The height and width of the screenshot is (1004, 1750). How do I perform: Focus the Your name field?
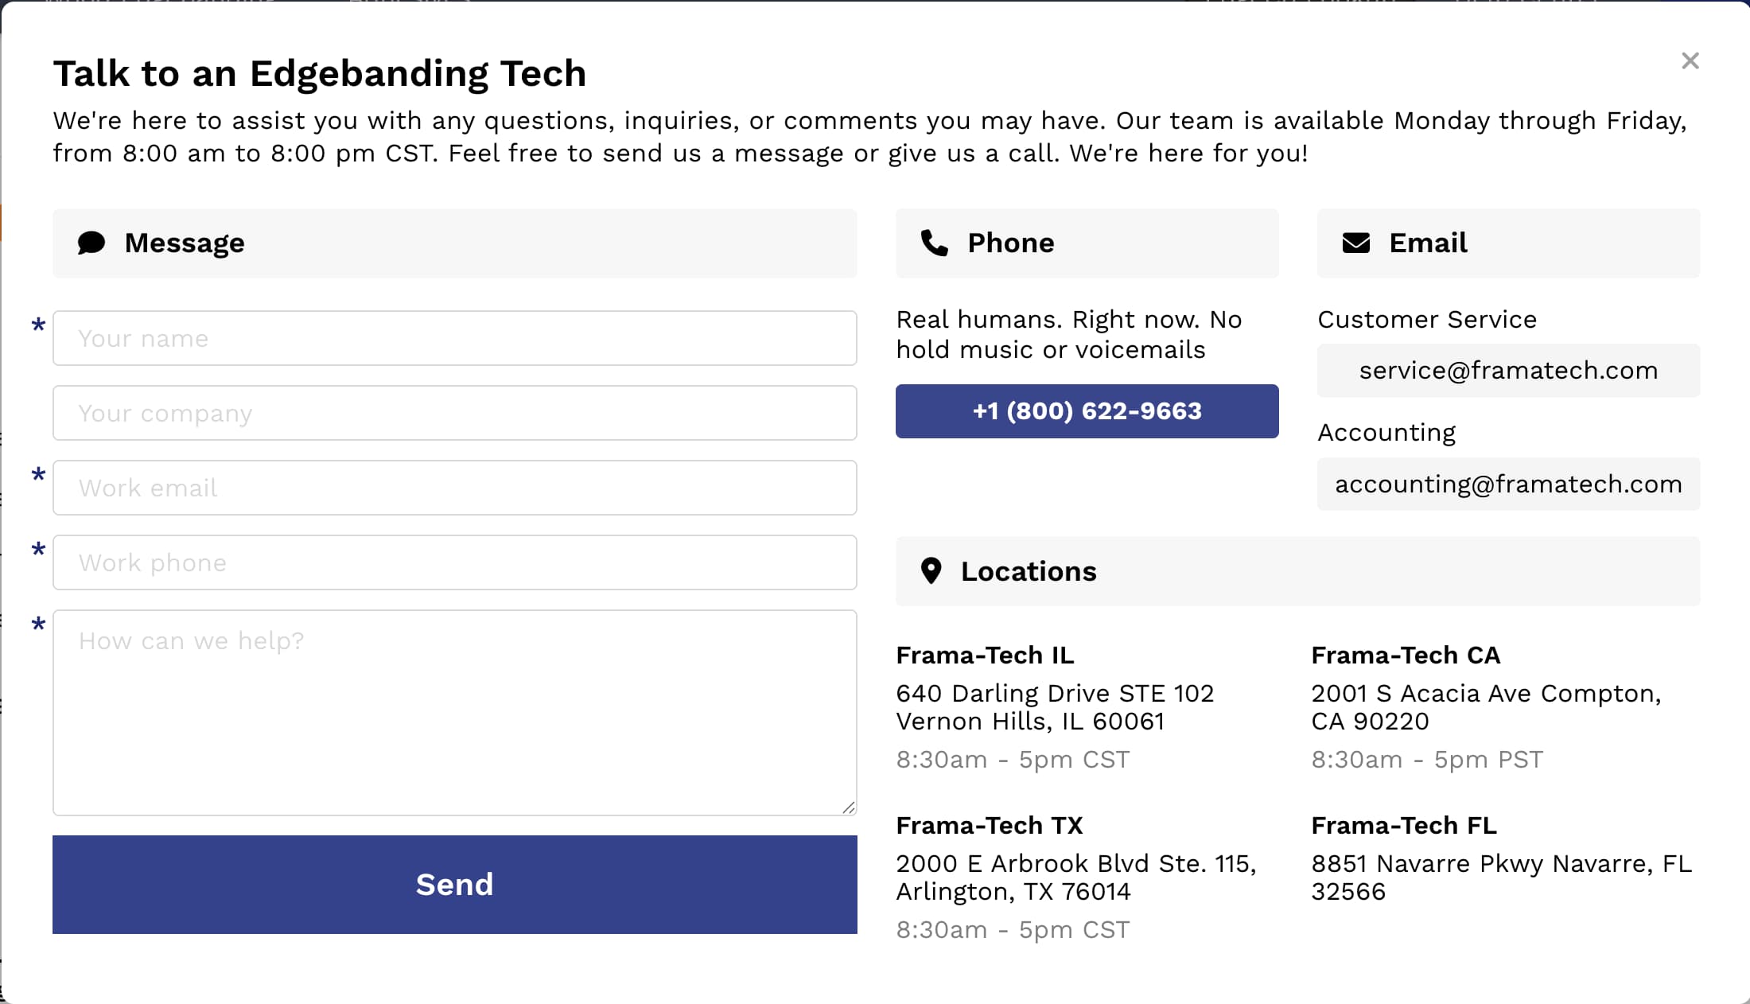454,339
